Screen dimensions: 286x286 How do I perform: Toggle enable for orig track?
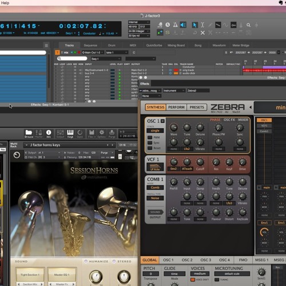coord(170,70)
